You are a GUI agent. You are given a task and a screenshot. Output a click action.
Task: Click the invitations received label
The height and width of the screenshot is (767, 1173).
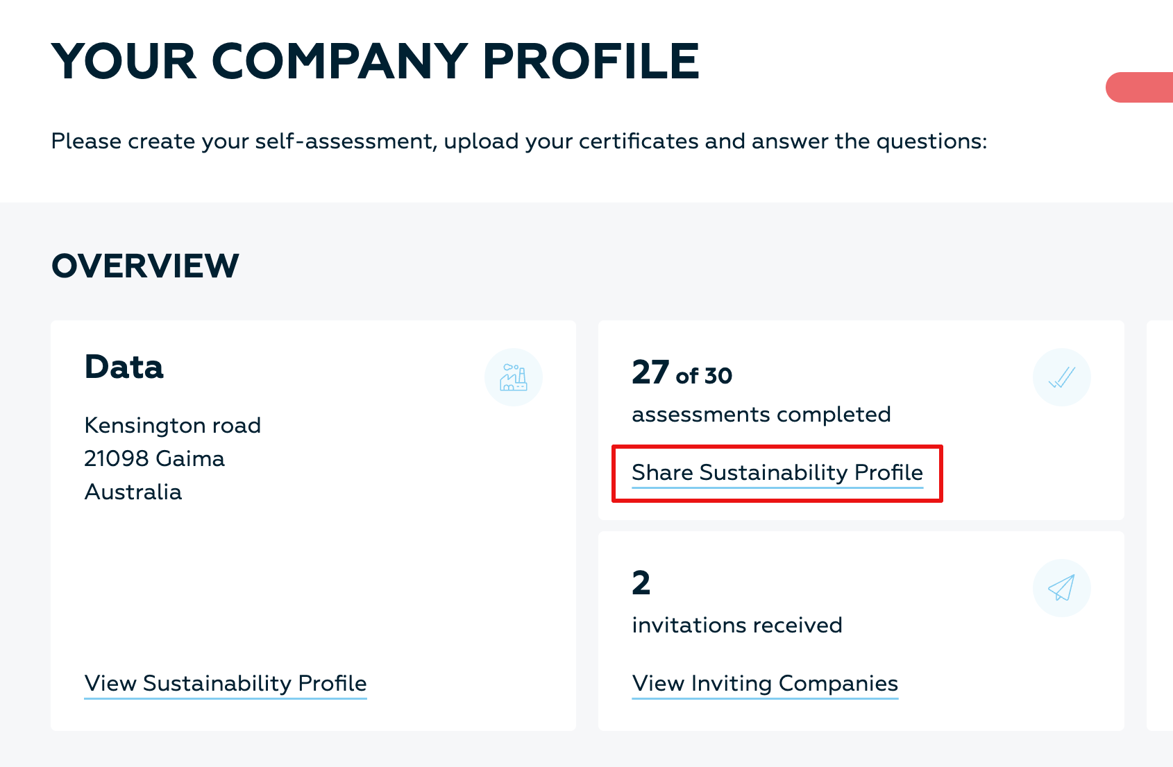(737, 625)
